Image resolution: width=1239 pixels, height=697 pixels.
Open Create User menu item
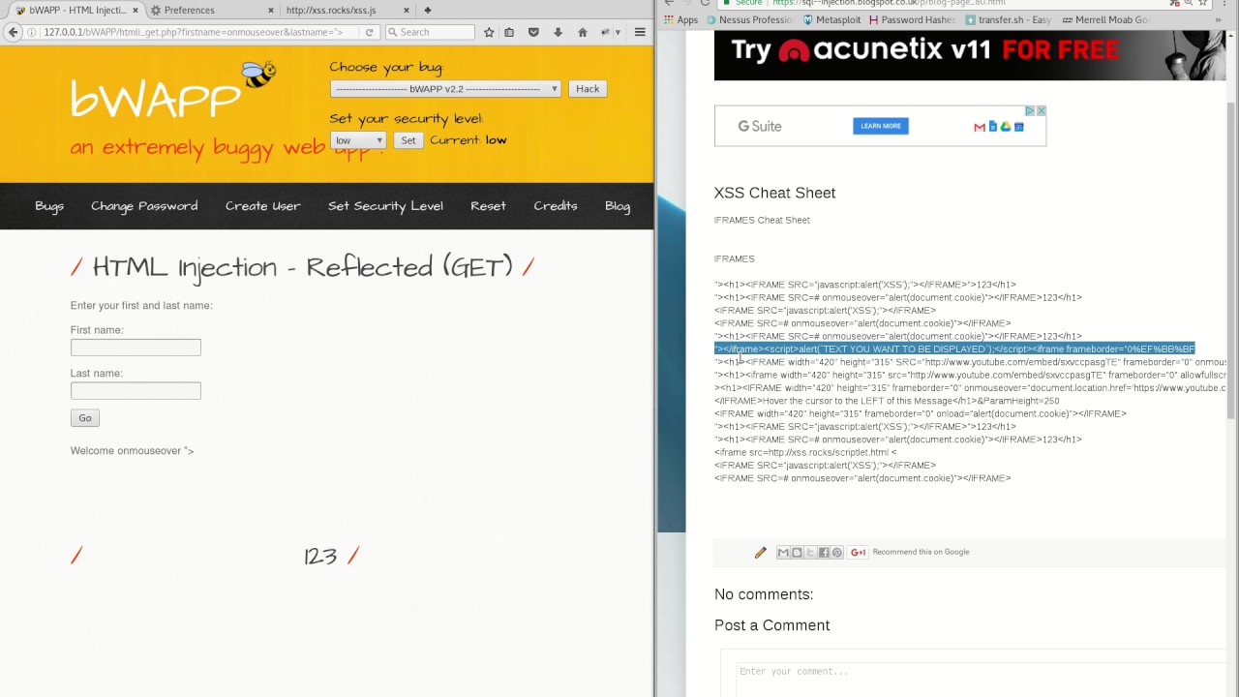click(x=263, y=206)
